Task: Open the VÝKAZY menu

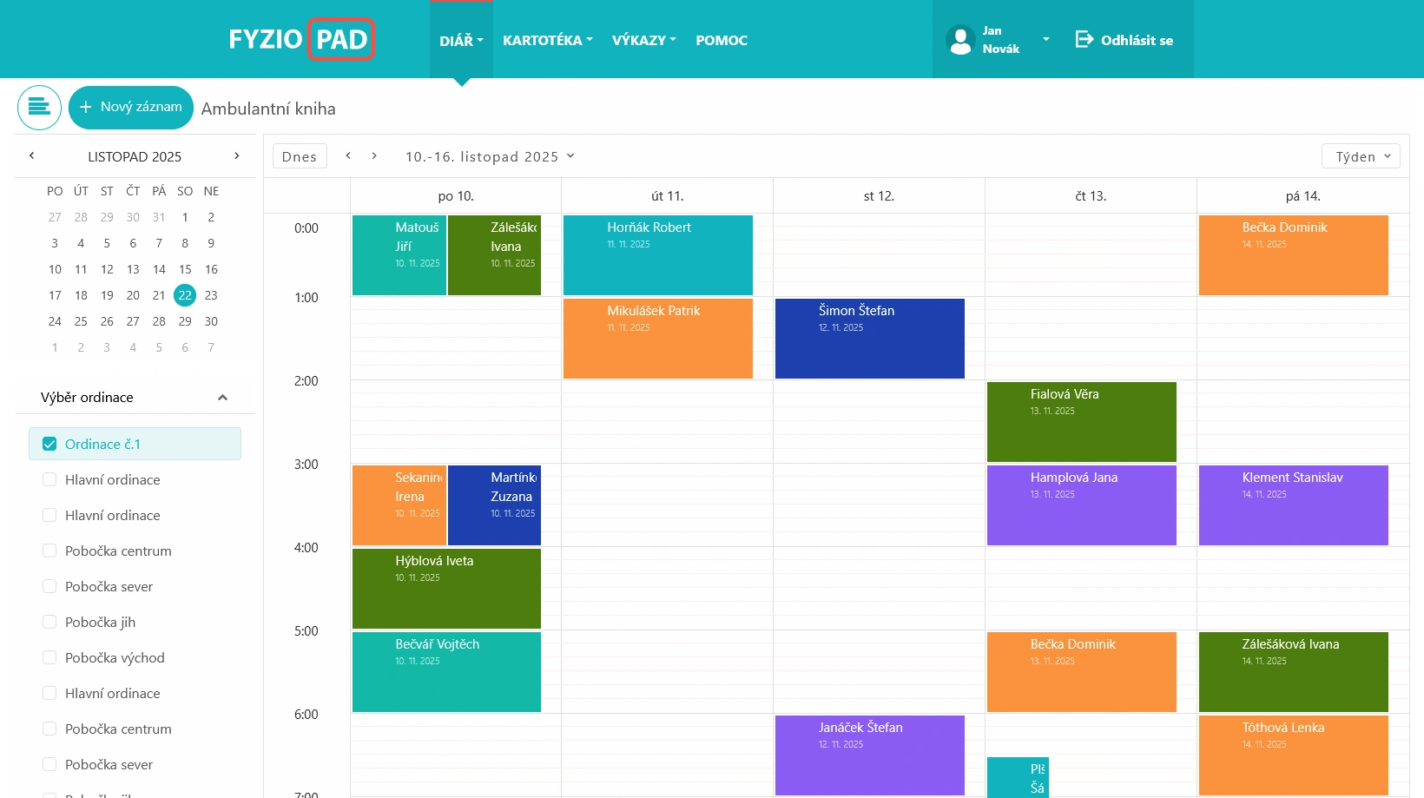Action: point(643,40)
